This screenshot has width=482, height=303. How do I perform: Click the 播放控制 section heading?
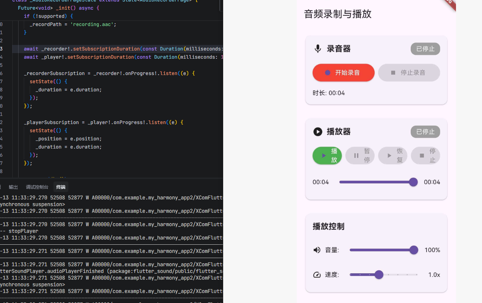[328, 227]
